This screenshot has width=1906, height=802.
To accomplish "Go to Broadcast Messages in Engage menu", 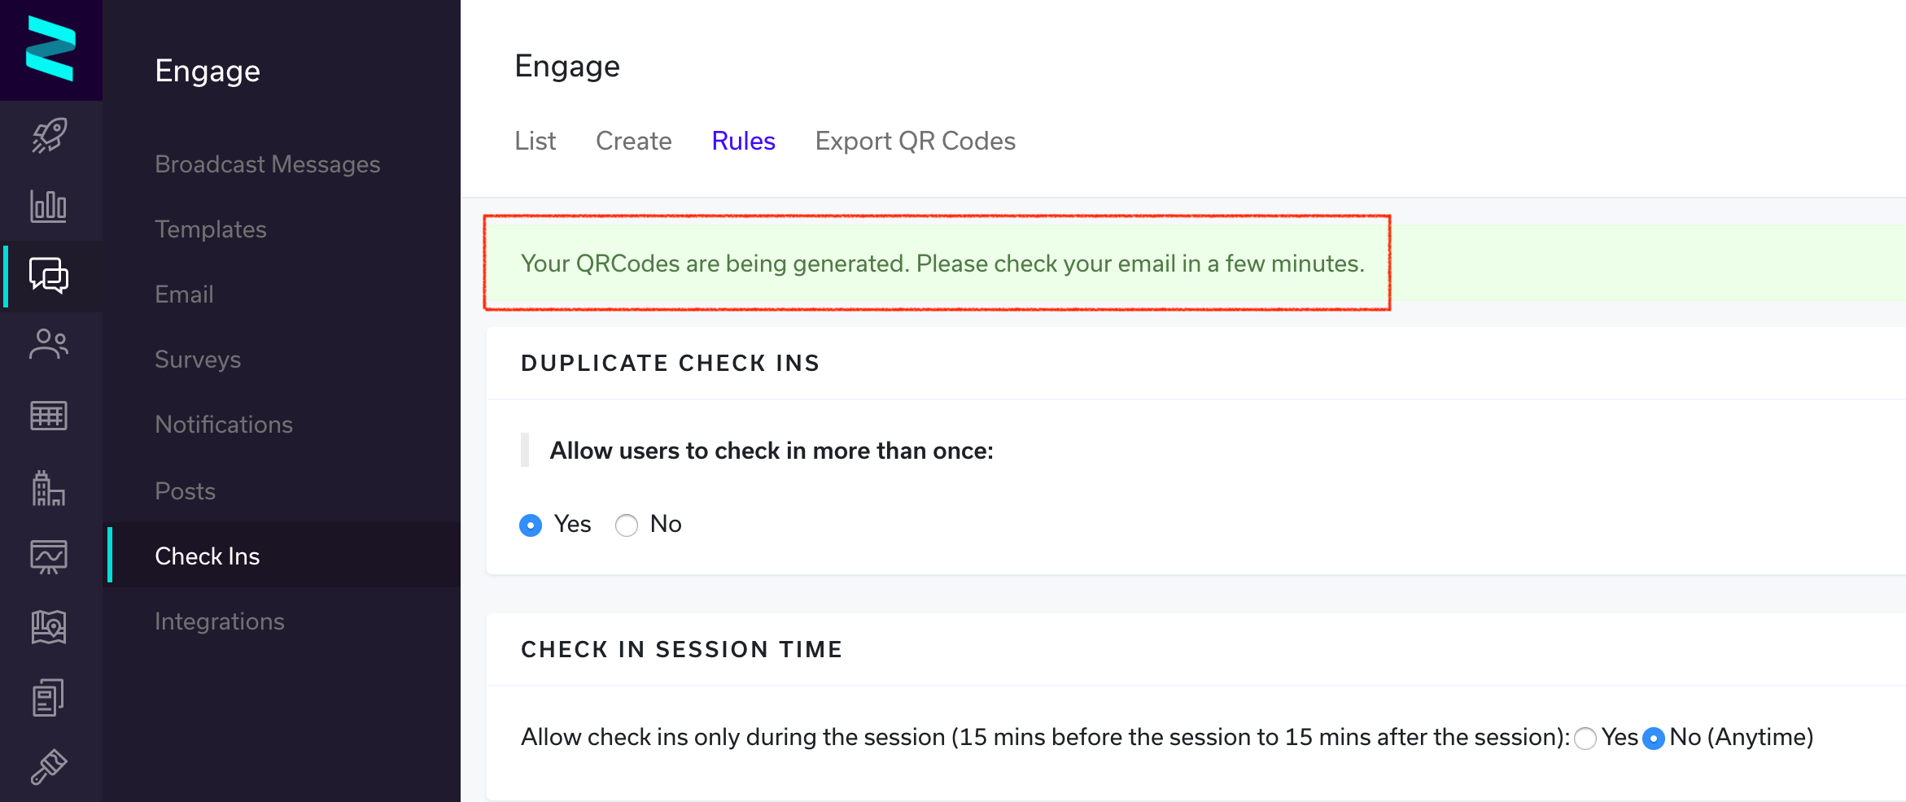I will click(x=268, y=164).
